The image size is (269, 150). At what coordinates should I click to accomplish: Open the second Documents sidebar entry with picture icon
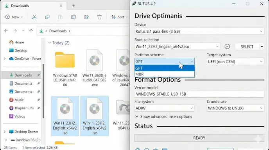coord(21,91)
